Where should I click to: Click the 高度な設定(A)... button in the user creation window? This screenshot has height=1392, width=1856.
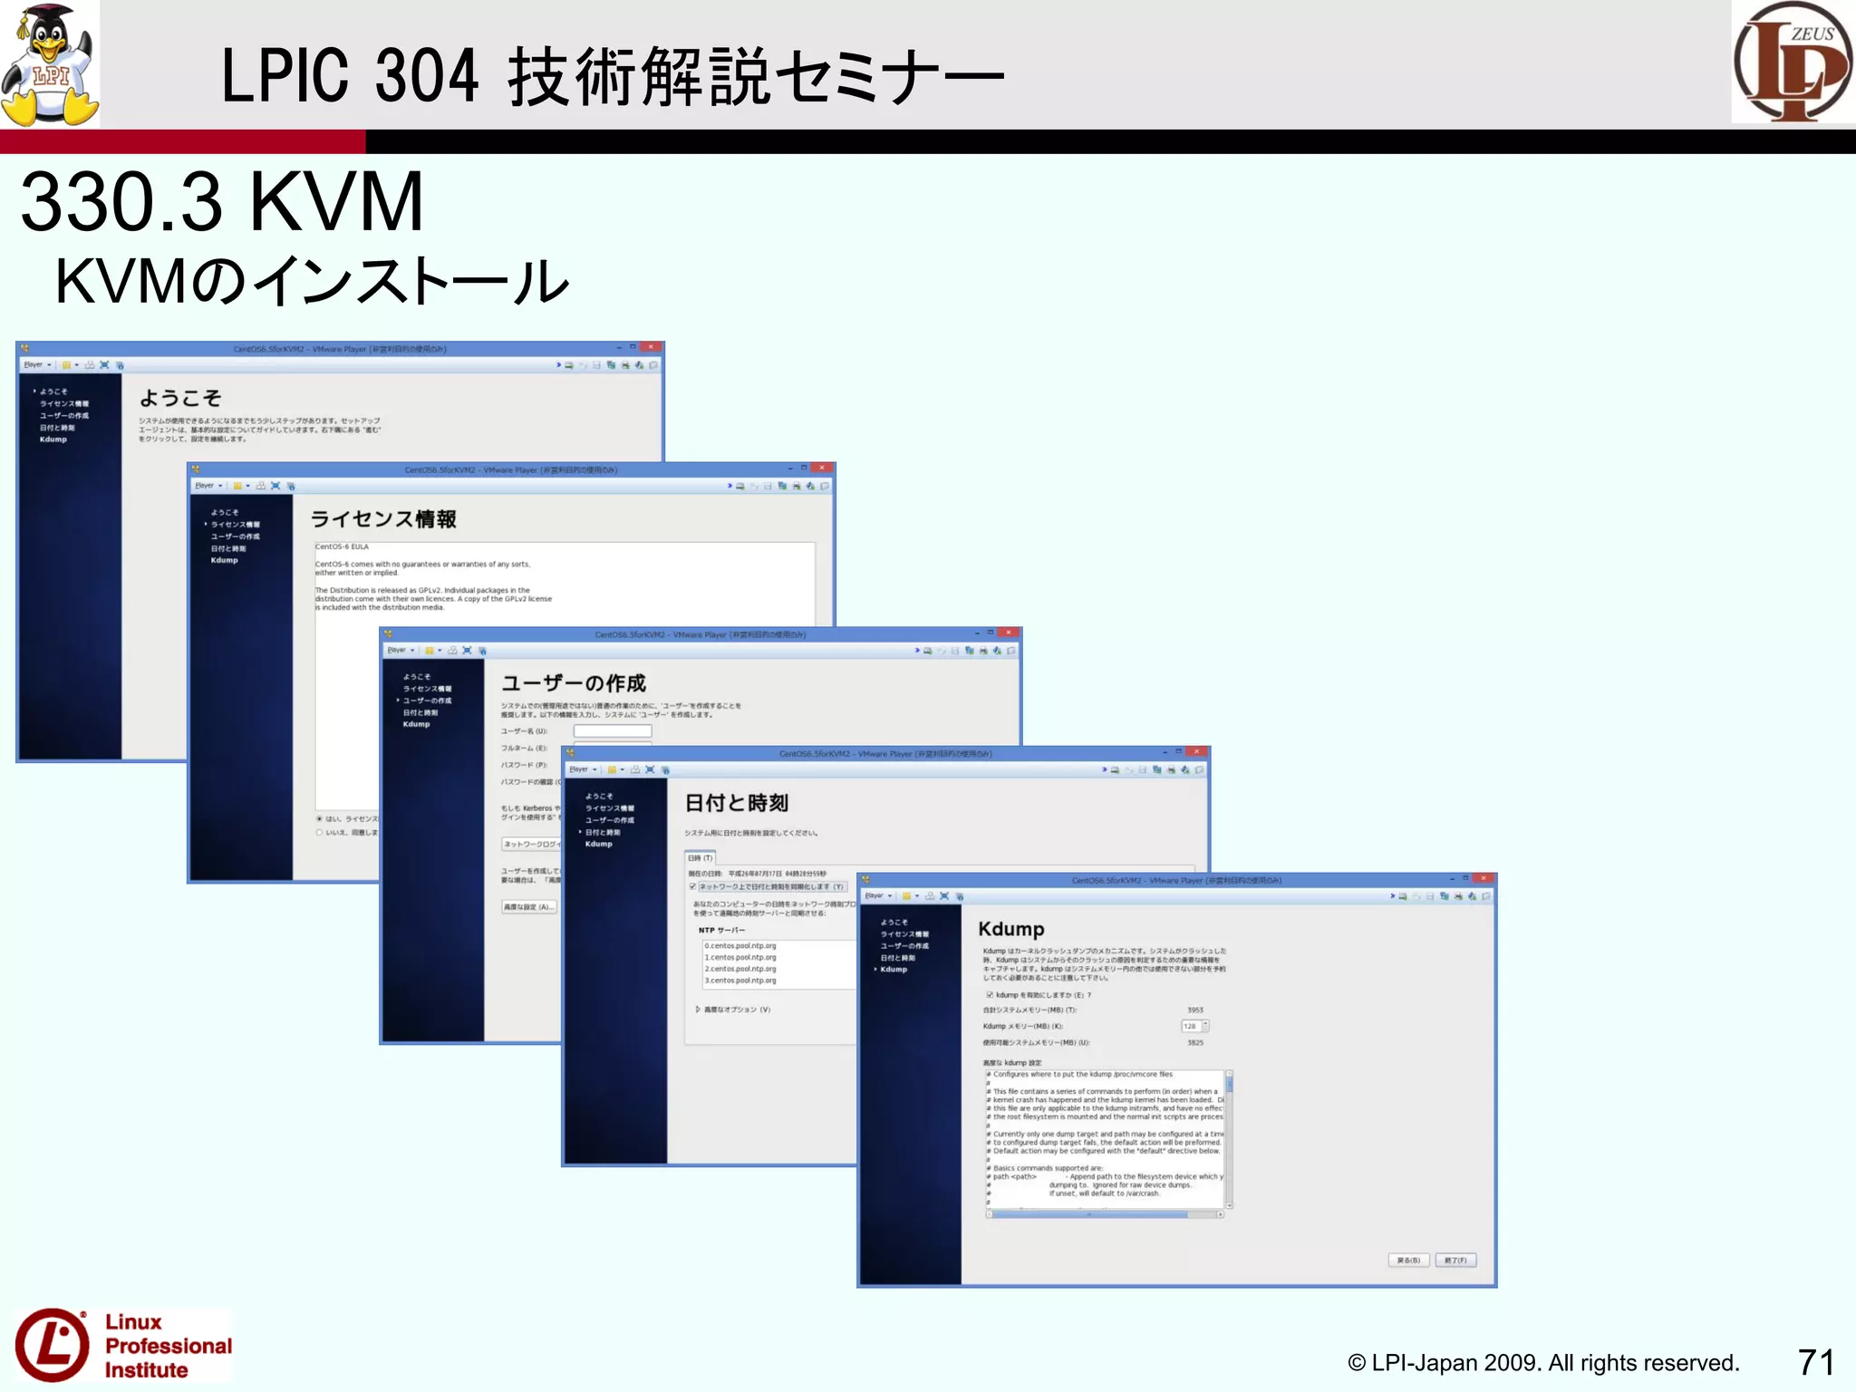pos(529,906)
